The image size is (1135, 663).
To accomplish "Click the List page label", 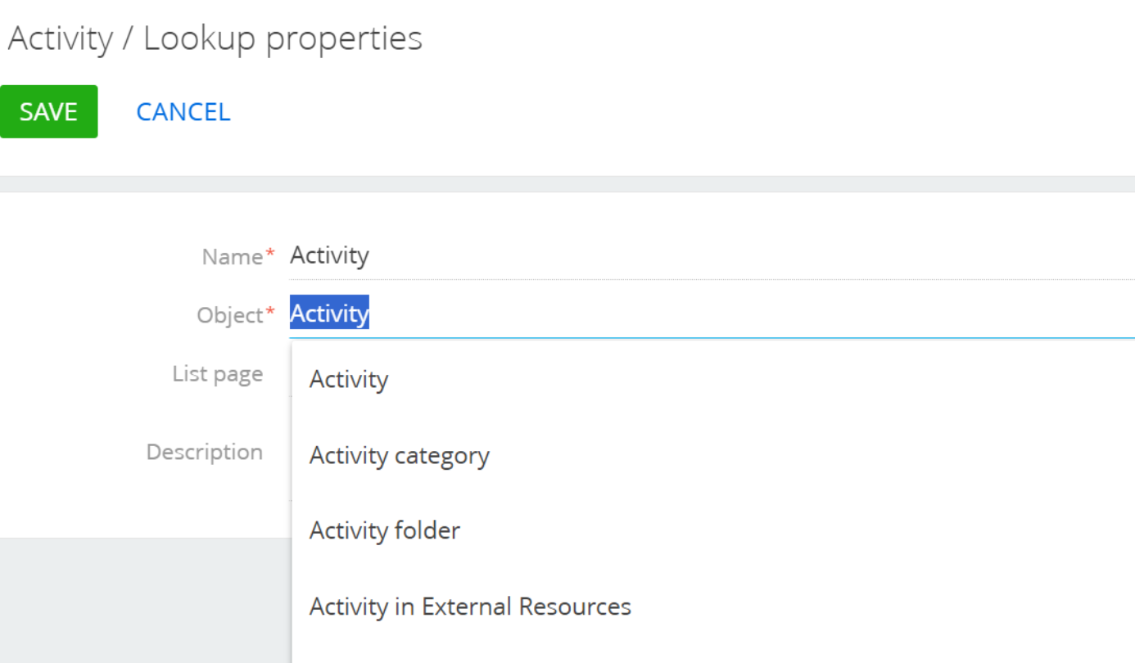I will (218, 374).
